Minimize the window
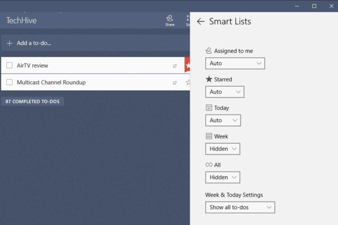The width and height of the screenshot is (338, 225). tap(297, 6)
